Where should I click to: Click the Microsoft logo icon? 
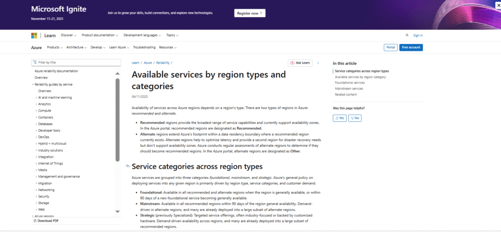34,35
